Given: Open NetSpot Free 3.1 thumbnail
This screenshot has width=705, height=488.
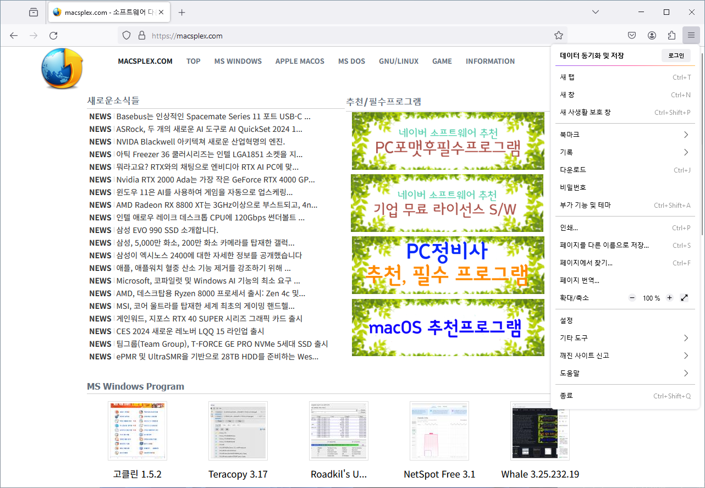Looking at the screenshot, I should click(x=439, y=431).
